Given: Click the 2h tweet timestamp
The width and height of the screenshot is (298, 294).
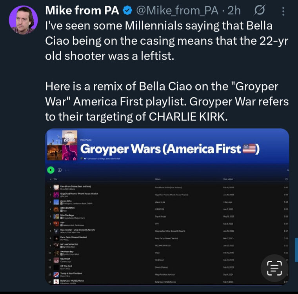Looking at the screenshot, I should tap(234, 11).
